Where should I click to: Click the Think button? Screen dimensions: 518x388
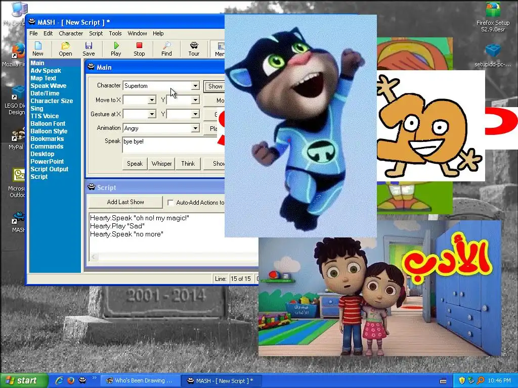(x=188, y=164)
